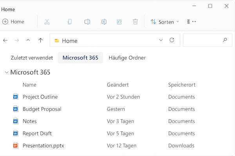Click Word icon next to Budget Proposal
Viewport: 235px width, 156px height.
[x=16, y=109]
